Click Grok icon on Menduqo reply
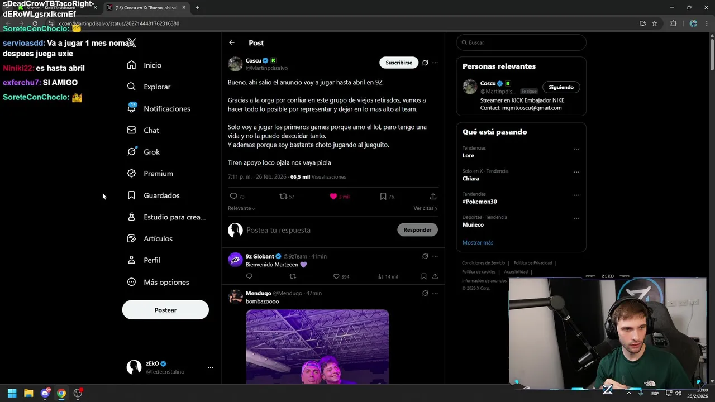Image resolution: width=715 pixels, height=402 pixels. tap(425, 293)
